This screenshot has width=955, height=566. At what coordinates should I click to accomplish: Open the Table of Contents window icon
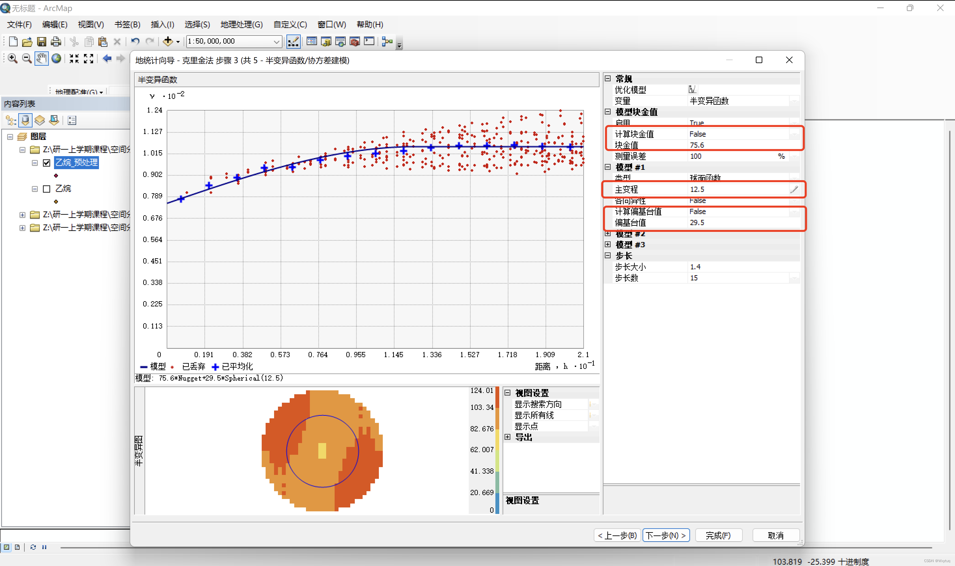point(312,41)
